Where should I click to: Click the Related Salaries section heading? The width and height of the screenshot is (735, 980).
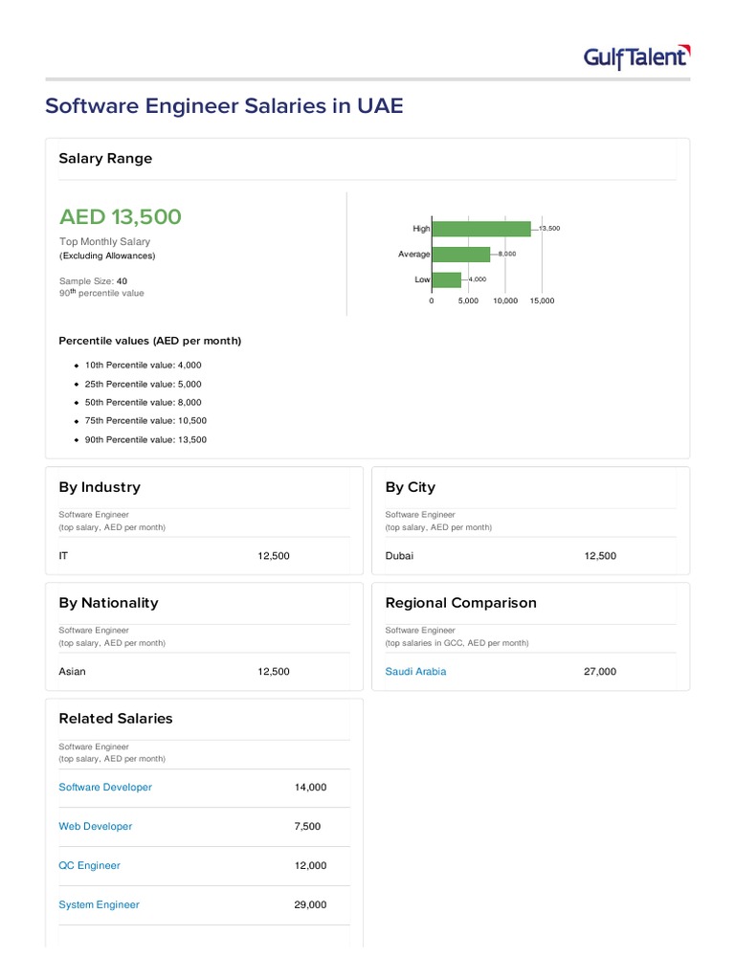click(116, 719)
